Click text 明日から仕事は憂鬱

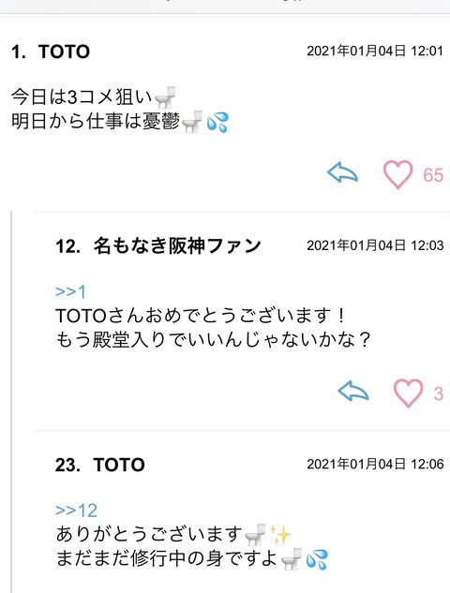coord(96,122)
